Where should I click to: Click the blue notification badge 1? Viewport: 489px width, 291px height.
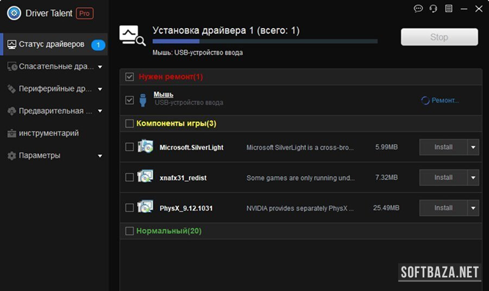98,45
